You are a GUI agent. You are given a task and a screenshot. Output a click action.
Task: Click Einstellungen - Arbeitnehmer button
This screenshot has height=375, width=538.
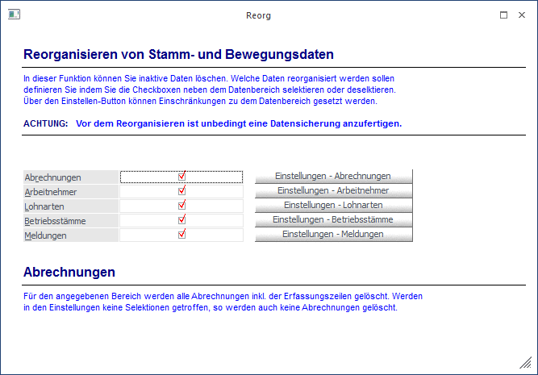click(x=333, y=191)
